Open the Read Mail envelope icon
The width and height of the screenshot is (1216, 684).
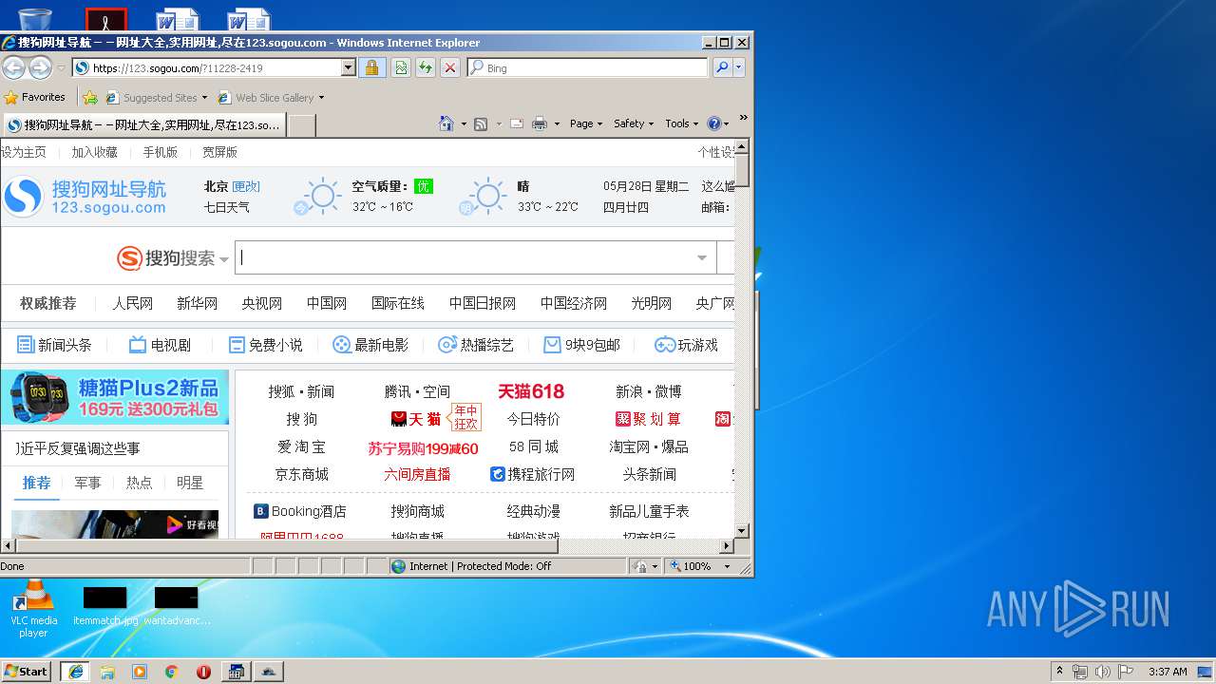pos(517,123)
